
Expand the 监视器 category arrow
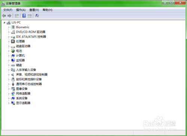click(9, 61)
